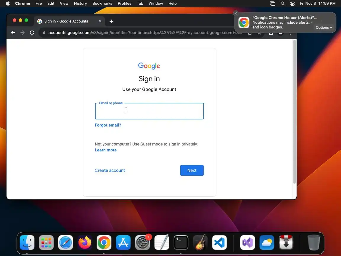Click the address bar URL

click(x=145, y=33)
